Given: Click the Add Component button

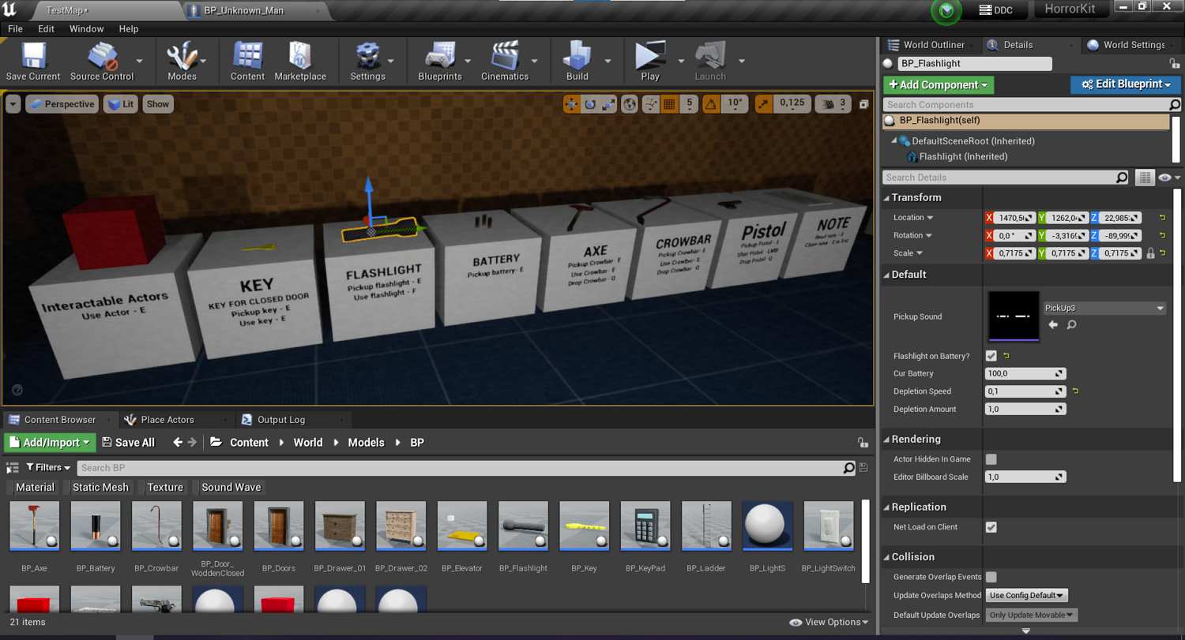Looking at the screenshot, I should (938, 84).
